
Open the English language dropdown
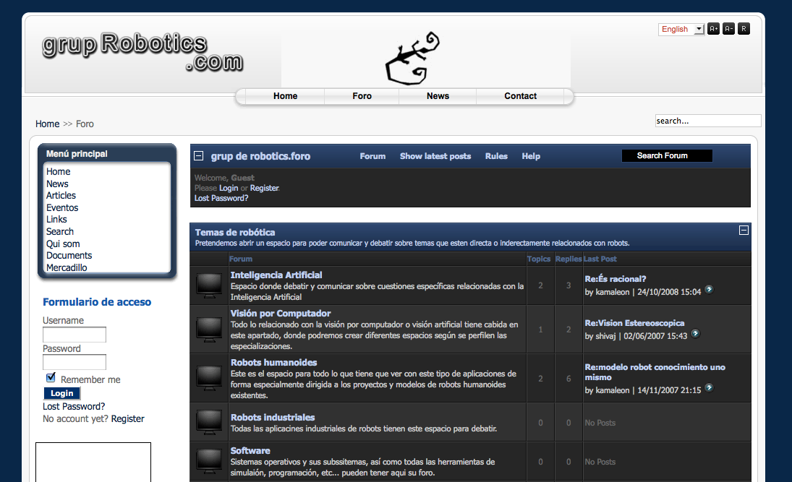point(681,29)
